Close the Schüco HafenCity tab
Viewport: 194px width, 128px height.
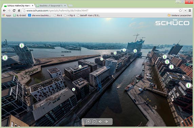pos(33,5)
